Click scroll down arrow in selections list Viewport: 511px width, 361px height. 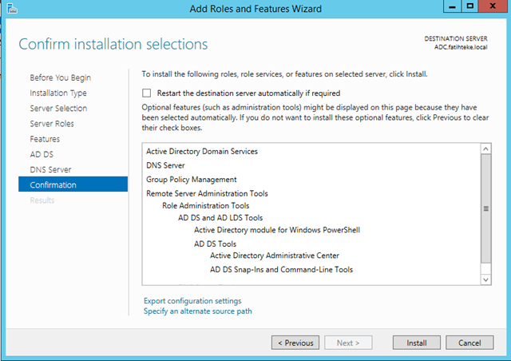(x=485, y=280)
